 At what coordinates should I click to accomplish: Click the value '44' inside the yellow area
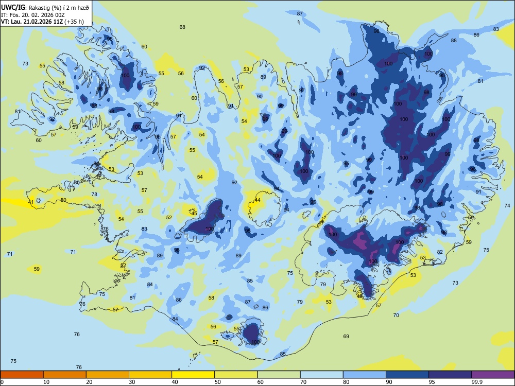pyautogui.click(x=257, y=200)
